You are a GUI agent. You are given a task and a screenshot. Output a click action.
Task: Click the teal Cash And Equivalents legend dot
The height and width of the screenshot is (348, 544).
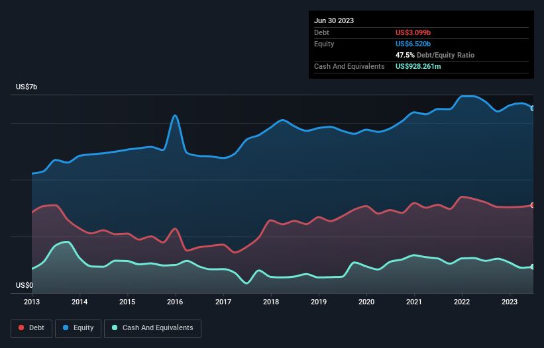115,327
